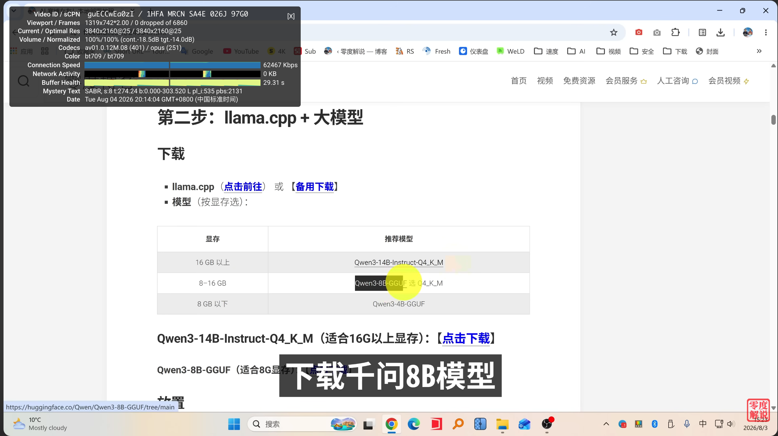Click the USB safely remove tray icon
778x436 pixels.
click(671, 424)
